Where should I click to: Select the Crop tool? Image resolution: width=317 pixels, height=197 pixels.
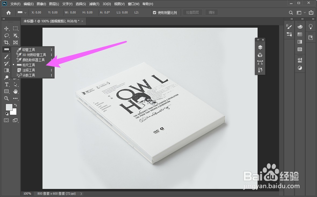click(6, 42)
